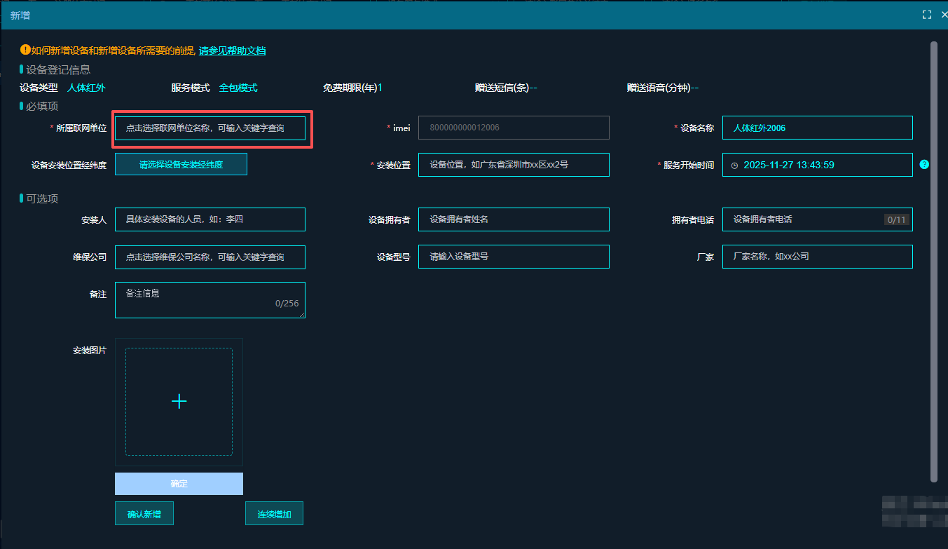
Task: Open the 维保公司 company selector field
Action: (x=209, y=257)
